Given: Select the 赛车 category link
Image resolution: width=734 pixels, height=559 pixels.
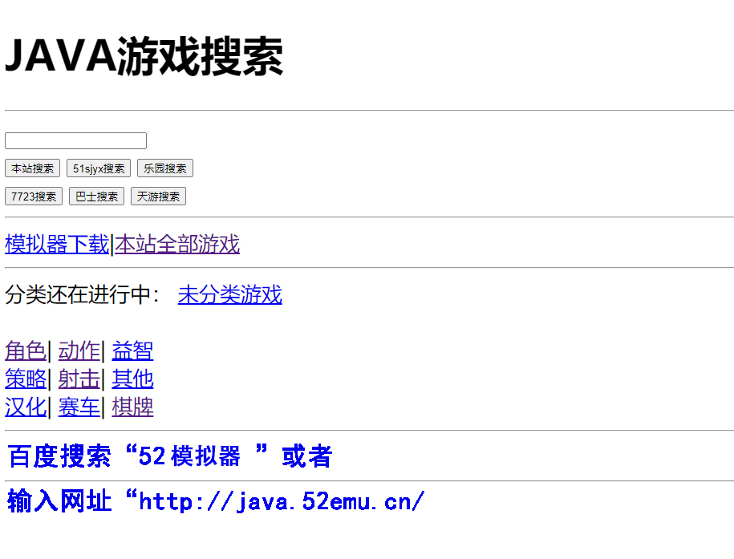Looking at the screenshot, I should click(x=79, y=407).
